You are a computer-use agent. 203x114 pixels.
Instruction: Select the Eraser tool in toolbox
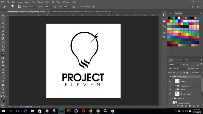(3, 54)
